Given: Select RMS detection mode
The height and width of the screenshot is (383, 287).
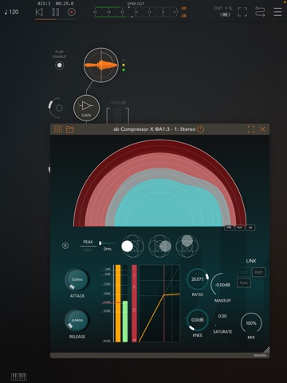Looking at the screenshot, I should tap(88, 250).
